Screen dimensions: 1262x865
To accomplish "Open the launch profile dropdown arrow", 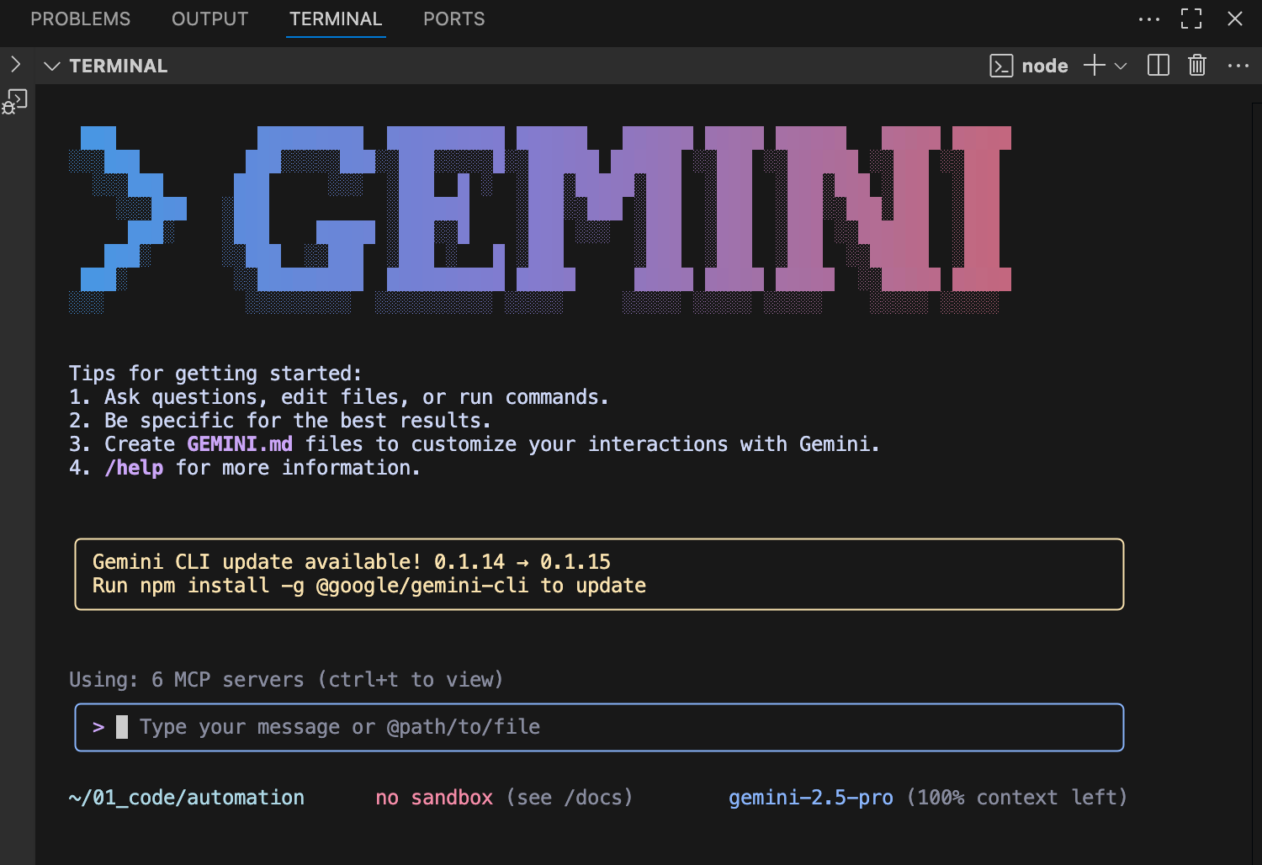I will point(1121,66).
